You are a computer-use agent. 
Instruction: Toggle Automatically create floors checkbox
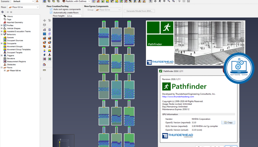51,12
